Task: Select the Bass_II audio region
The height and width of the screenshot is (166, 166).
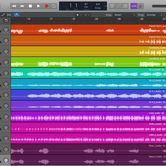Action: pos(88,160)
